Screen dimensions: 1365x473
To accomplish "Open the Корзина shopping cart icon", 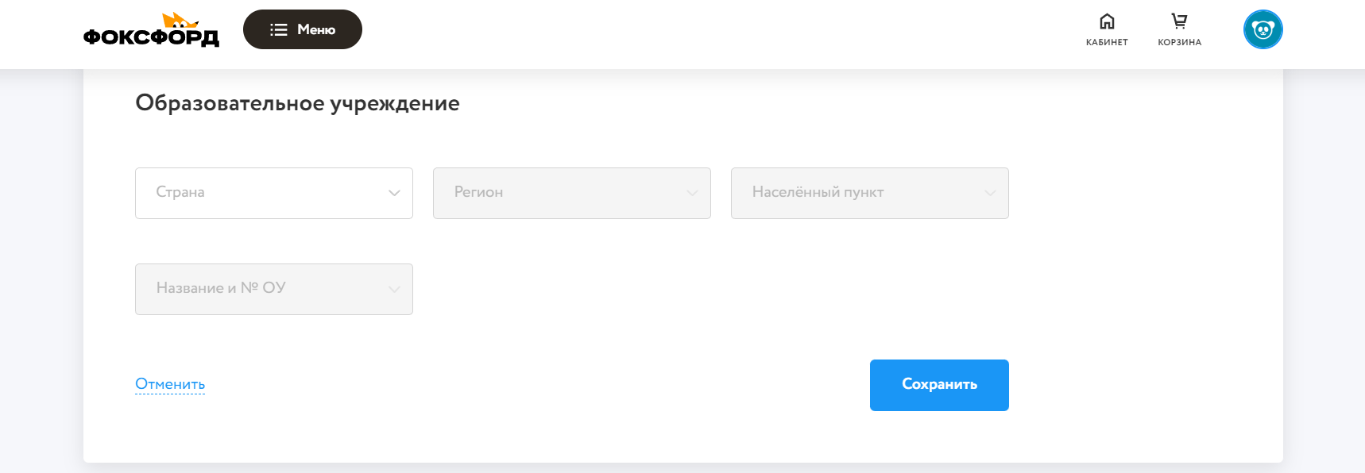I will [1179, 21].
